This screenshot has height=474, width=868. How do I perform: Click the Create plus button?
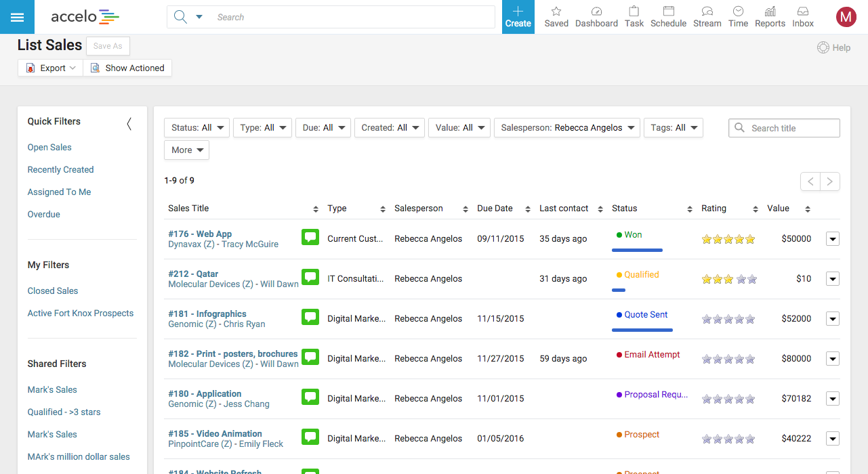518,17
